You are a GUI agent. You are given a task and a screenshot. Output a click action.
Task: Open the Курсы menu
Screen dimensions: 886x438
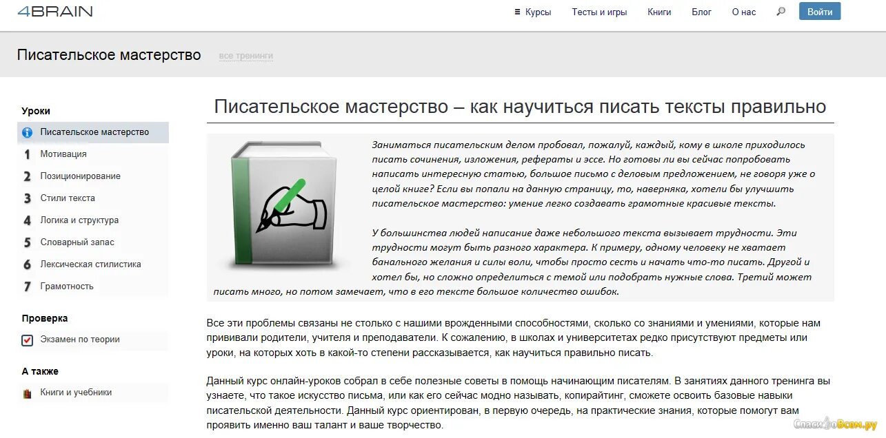[x=533, y=12]
